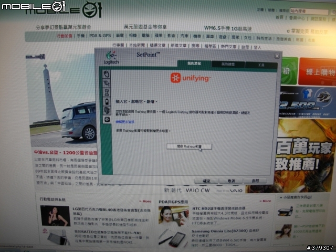Click the red 線上購物 banner button
The image size is (336, 252).
[318, 72]
